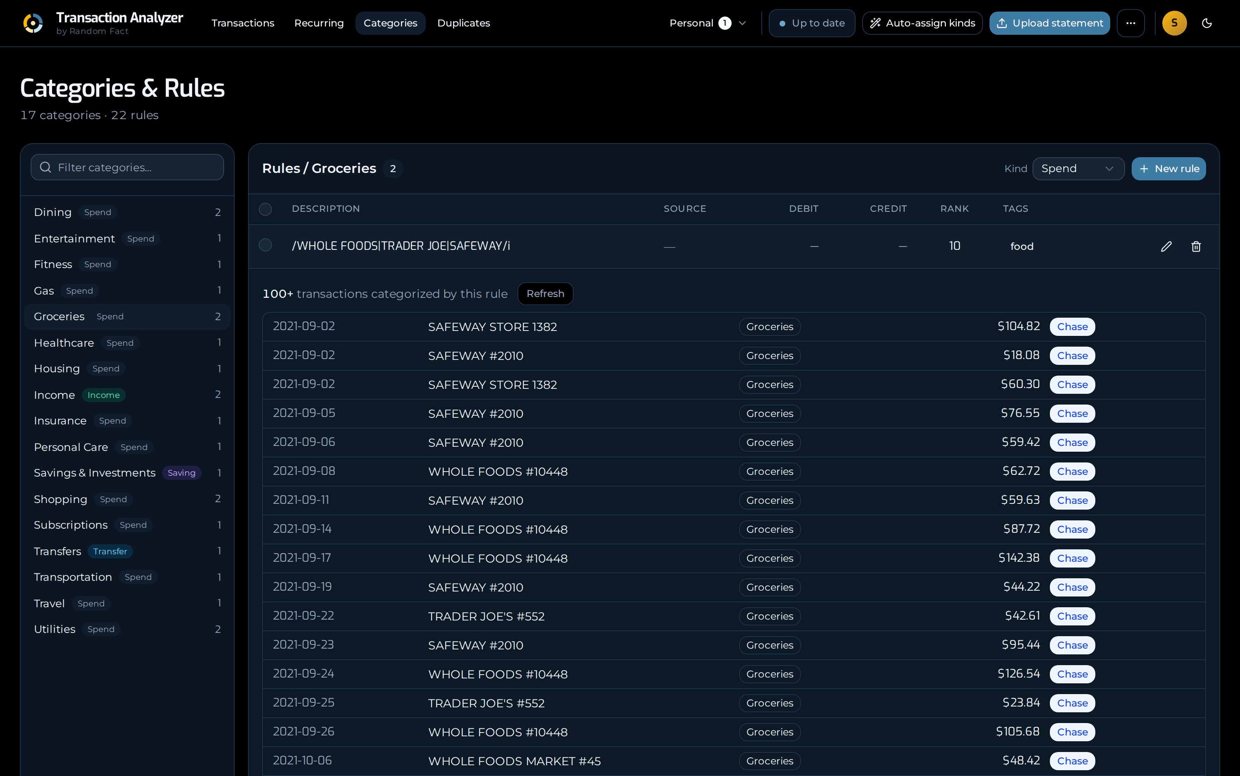Click the $126.54 WHOLE FOODS row

coord(734,674)
